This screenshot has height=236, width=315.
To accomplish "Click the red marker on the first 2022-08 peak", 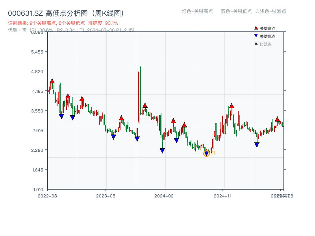I will coord(52,81).
